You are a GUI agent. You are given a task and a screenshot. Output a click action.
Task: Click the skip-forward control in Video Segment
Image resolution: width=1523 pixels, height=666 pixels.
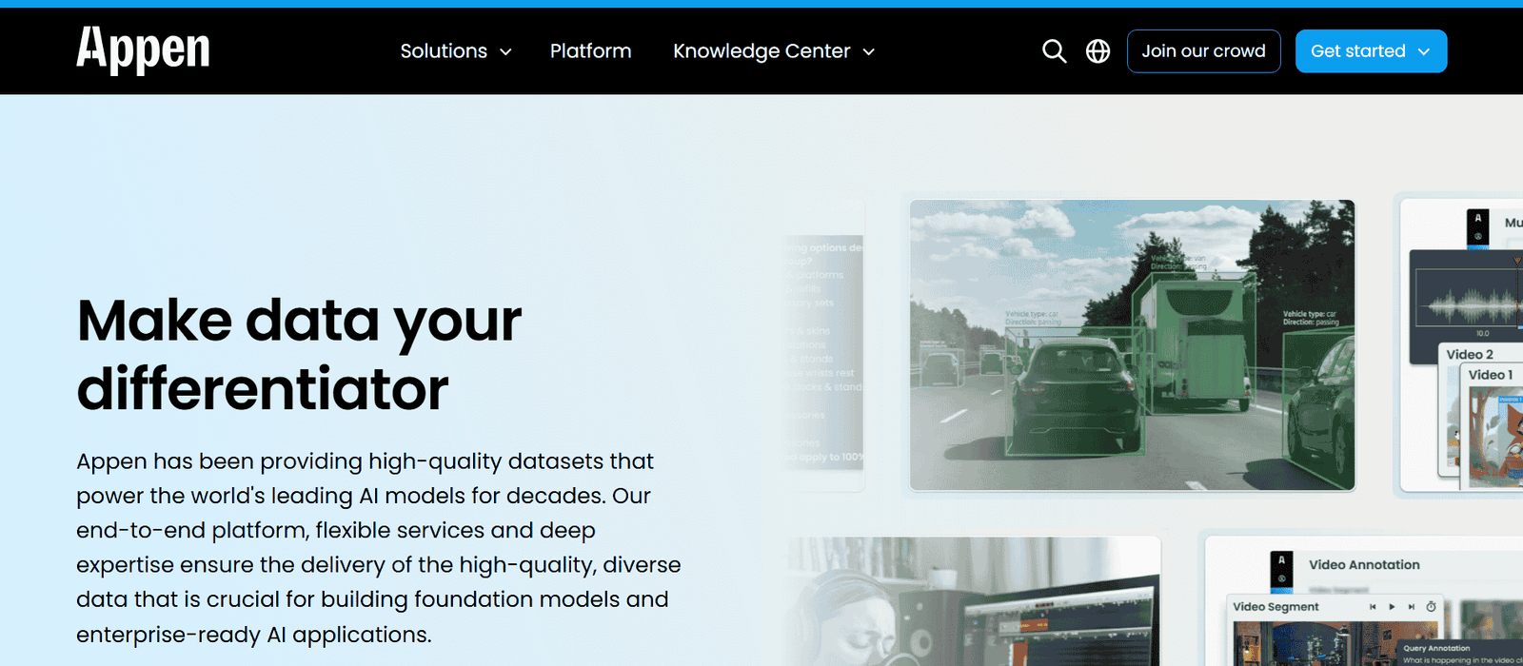pos(1411,606)
